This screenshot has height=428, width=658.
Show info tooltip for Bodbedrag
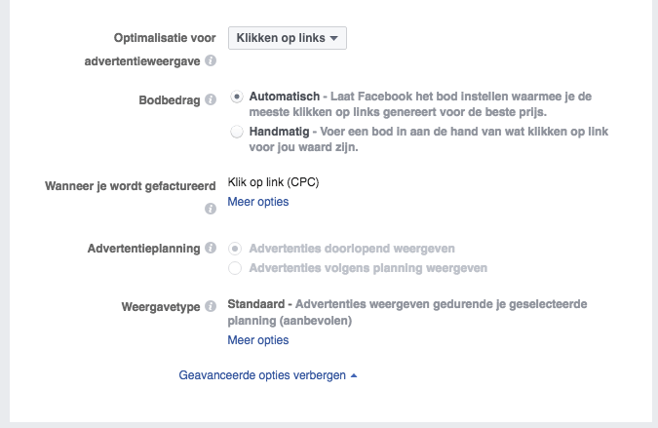pyautogui.click(x=211, y=99)
